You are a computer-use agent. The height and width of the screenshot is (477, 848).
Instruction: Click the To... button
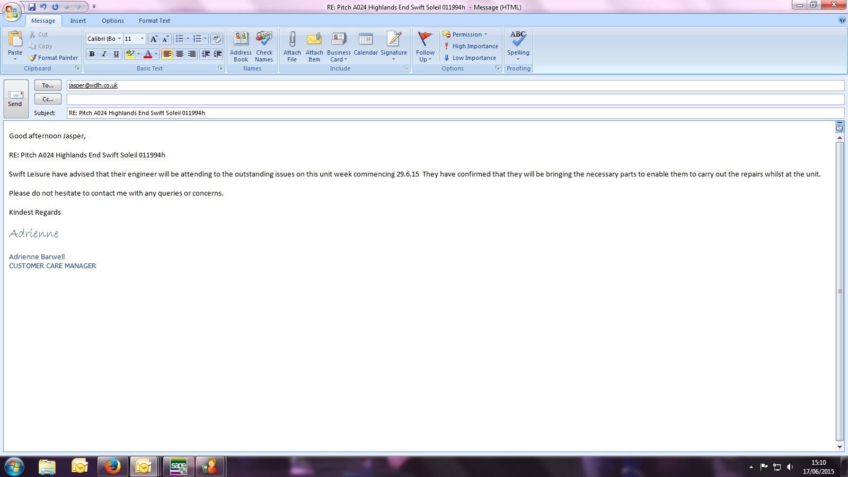[x=48, y=85]
